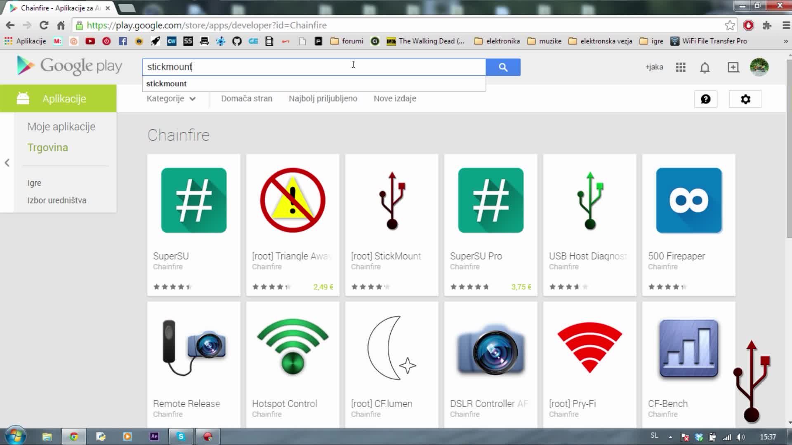The height and width of the screenshot is (445, 792).
Task: Click the help question mark icon
Action: [705, 99]
